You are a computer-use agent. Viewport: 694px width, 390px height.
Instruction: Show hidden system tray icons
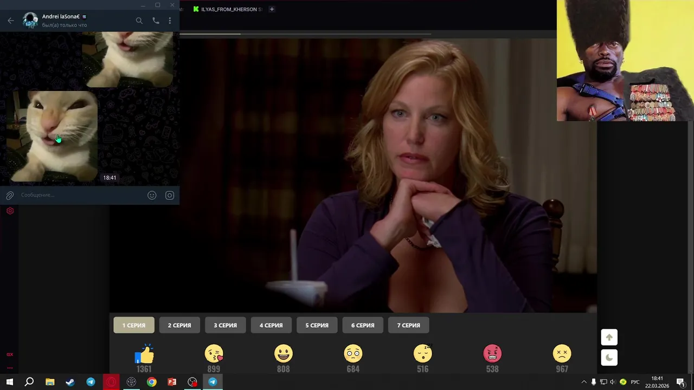pos(584,382)
